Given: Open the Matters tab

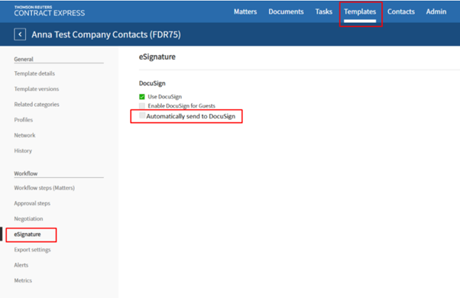Looking at the screenshot, I should [x=245, y=11].
